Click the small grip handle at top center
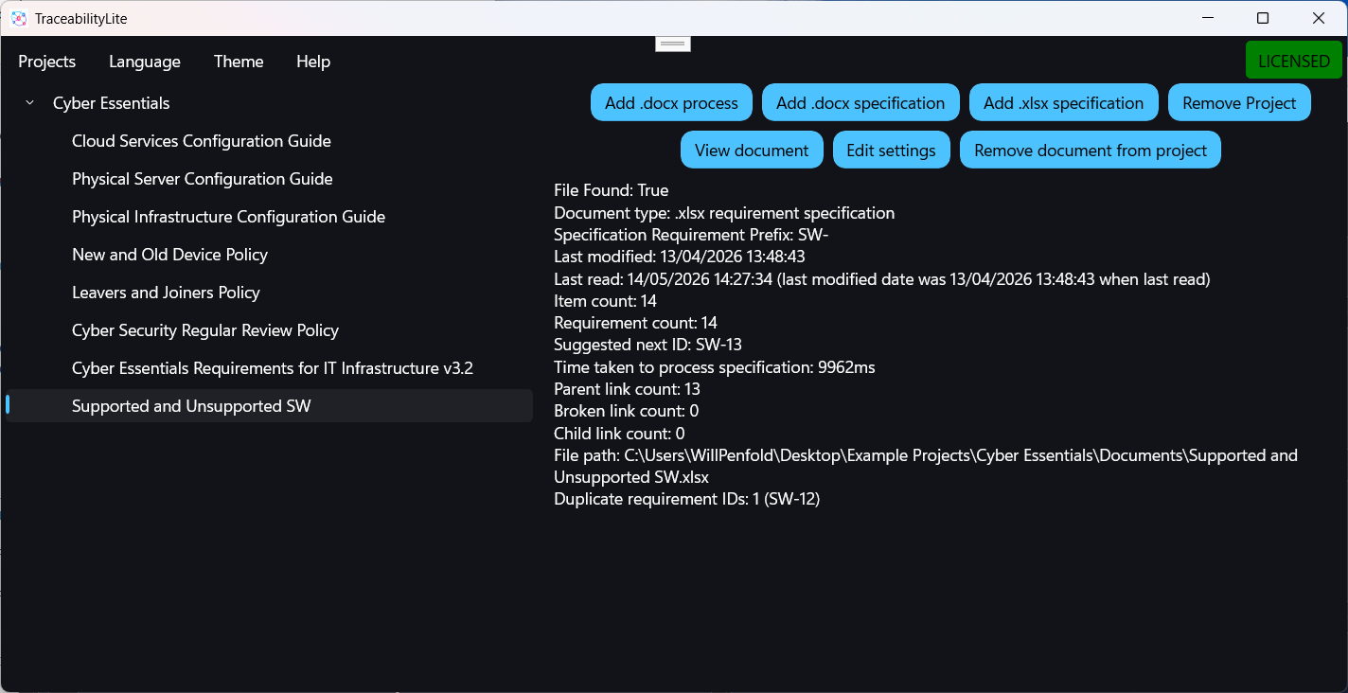This screenshot has height=693, width=1348. [x=673, y=44]
